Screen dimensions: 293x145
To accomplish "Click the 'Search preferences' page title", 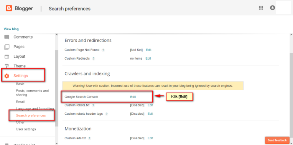I will [69, 9].
